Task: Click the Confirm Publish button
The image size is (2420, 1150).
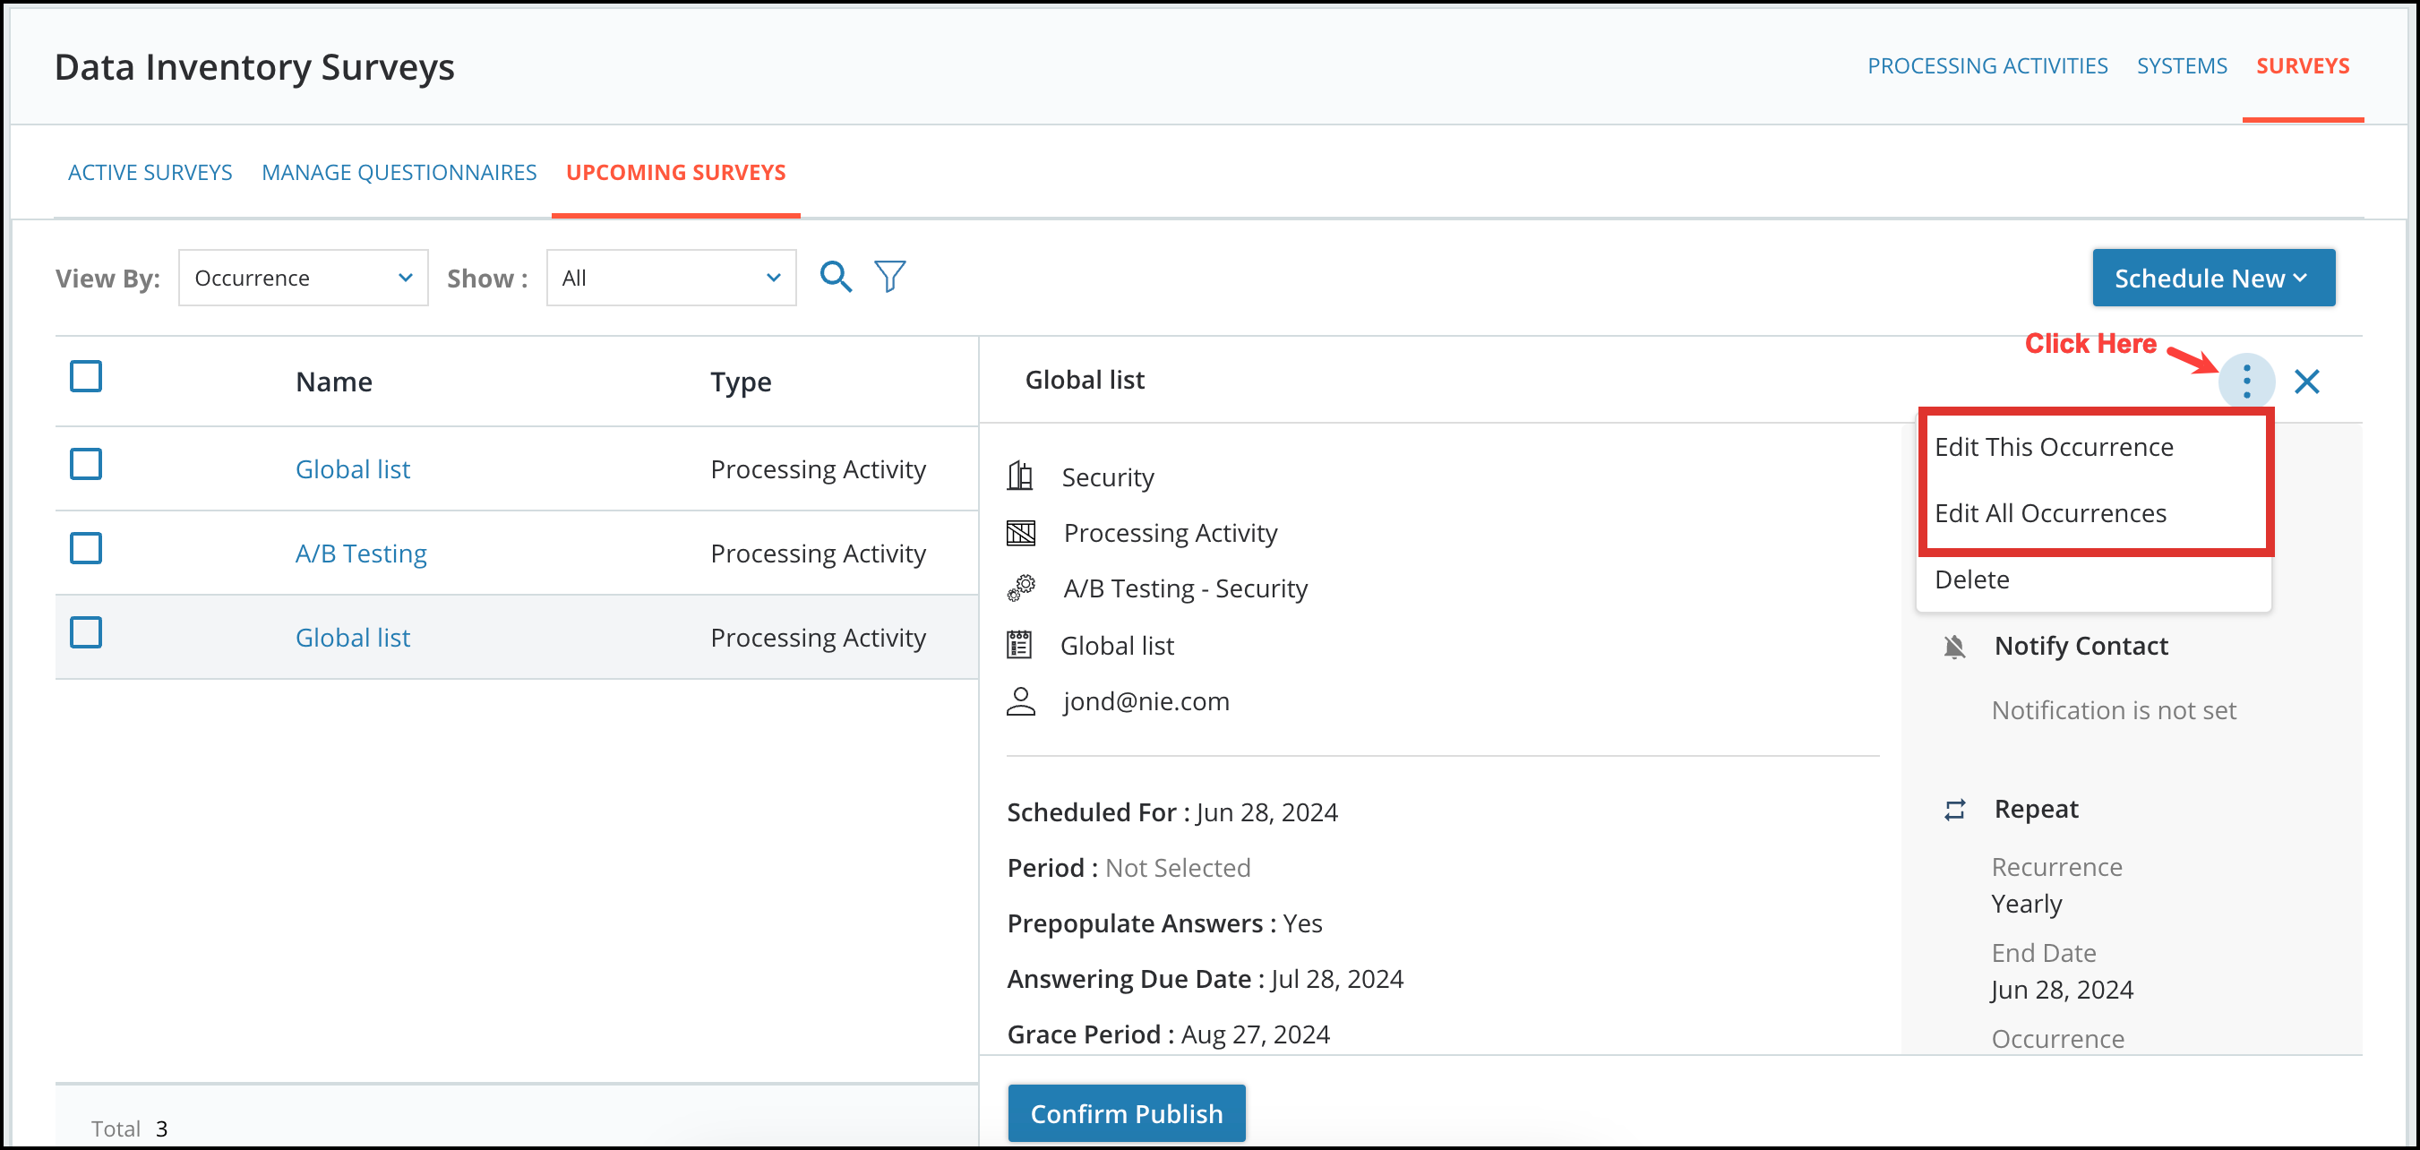Action: (x=1127, y=1113)
